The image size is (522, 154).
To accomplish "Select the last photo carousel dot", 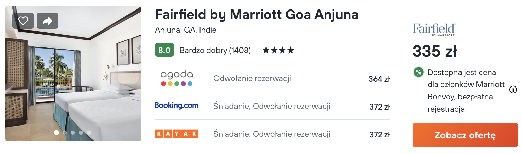I will (x=89, y=133).
